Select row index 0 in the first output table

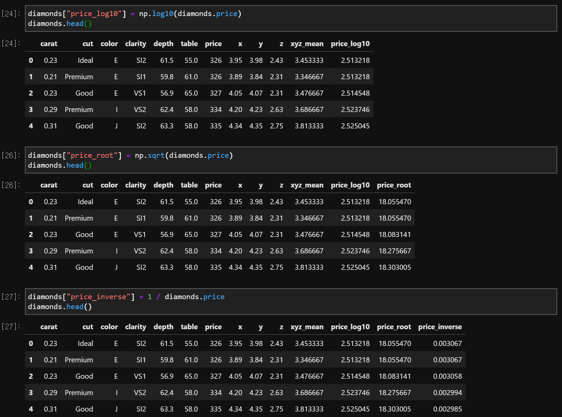tap(31, 60)
